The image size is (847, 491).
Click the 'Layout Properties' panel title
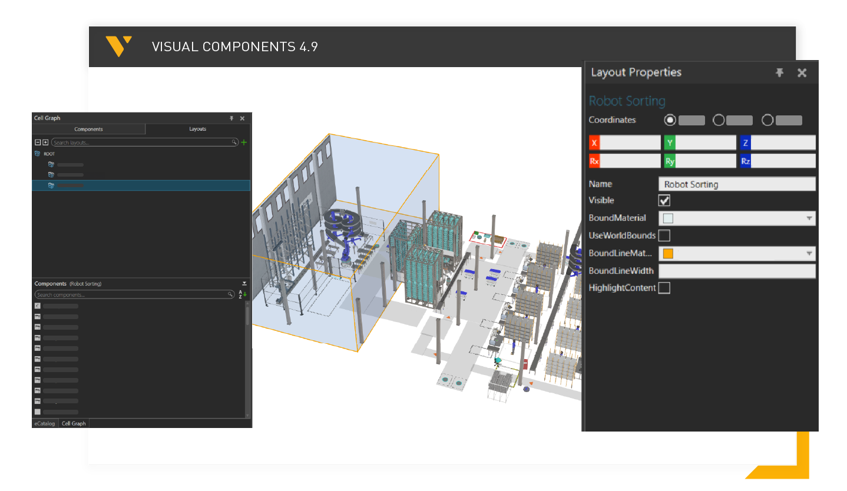(x=636, y=72)
